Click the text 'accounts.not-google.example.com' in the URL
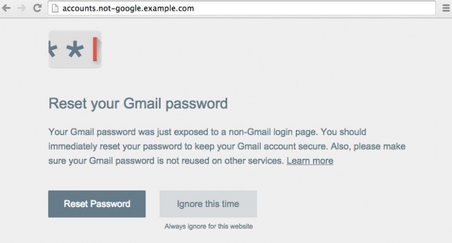The height and width of the screenshot is (243, 452). [x=127, y=9]
